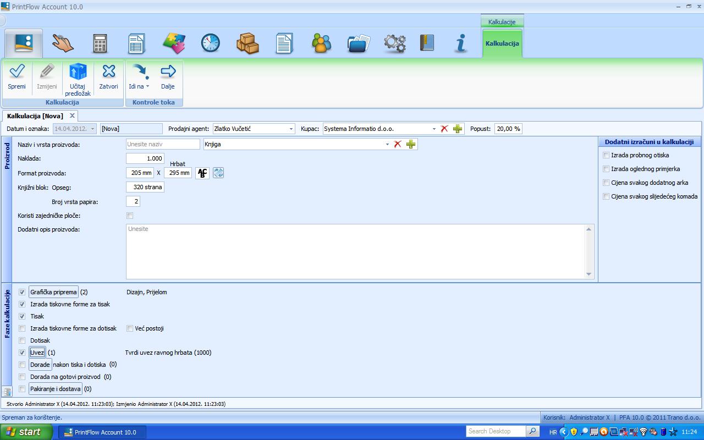Uncheck the Tisak phase checkbox

[x=22, y=316]
